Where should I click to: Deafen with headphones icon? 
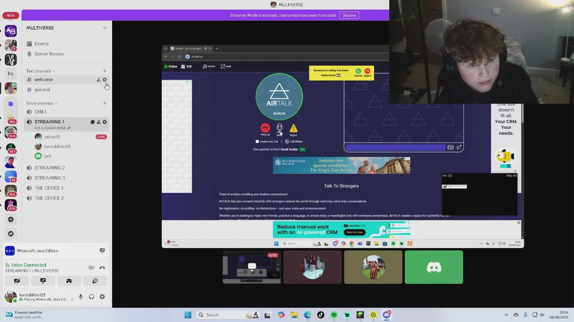point(91,297)
